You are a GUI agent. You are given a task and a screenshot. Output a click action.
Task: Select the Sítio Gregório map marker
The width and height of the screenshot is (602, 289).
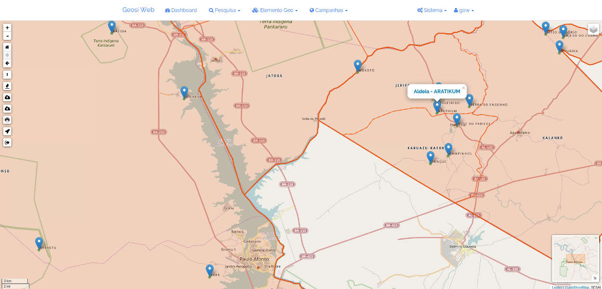click(546, 28)
